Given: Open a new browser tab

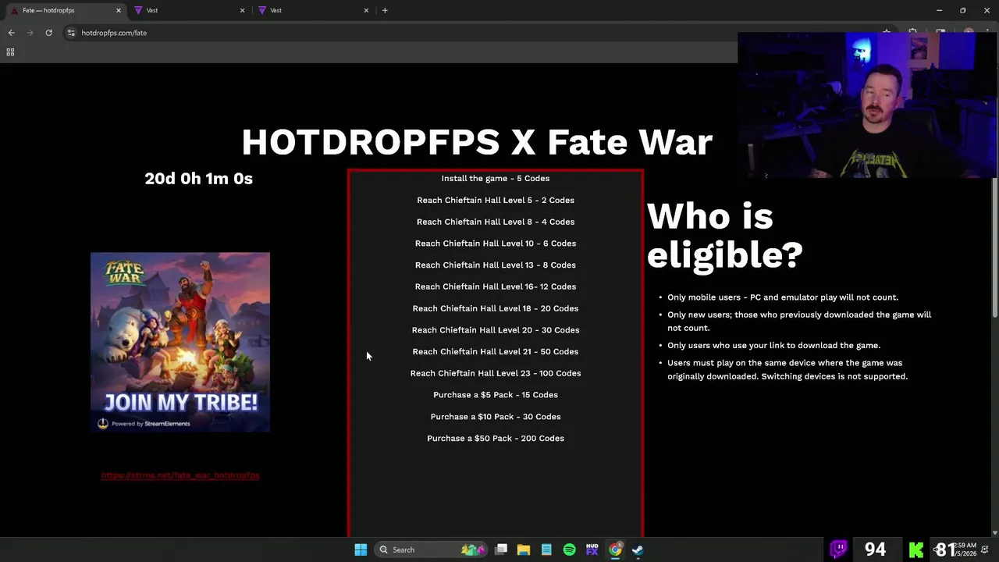Looking at the screenshot, I should click(x=385, y=10).
